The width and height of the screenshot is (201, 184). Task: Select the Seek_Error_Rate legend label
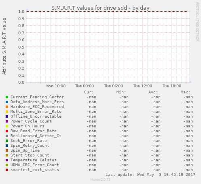coord(29,141)
